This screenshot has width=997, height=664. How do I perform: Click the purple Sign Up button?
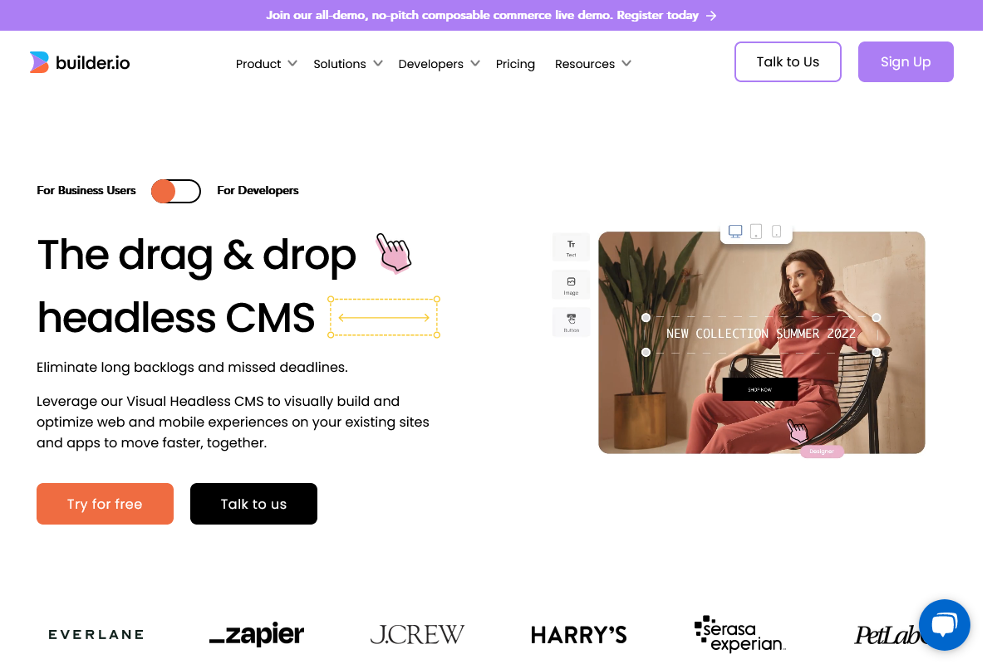tap(906, 62)
